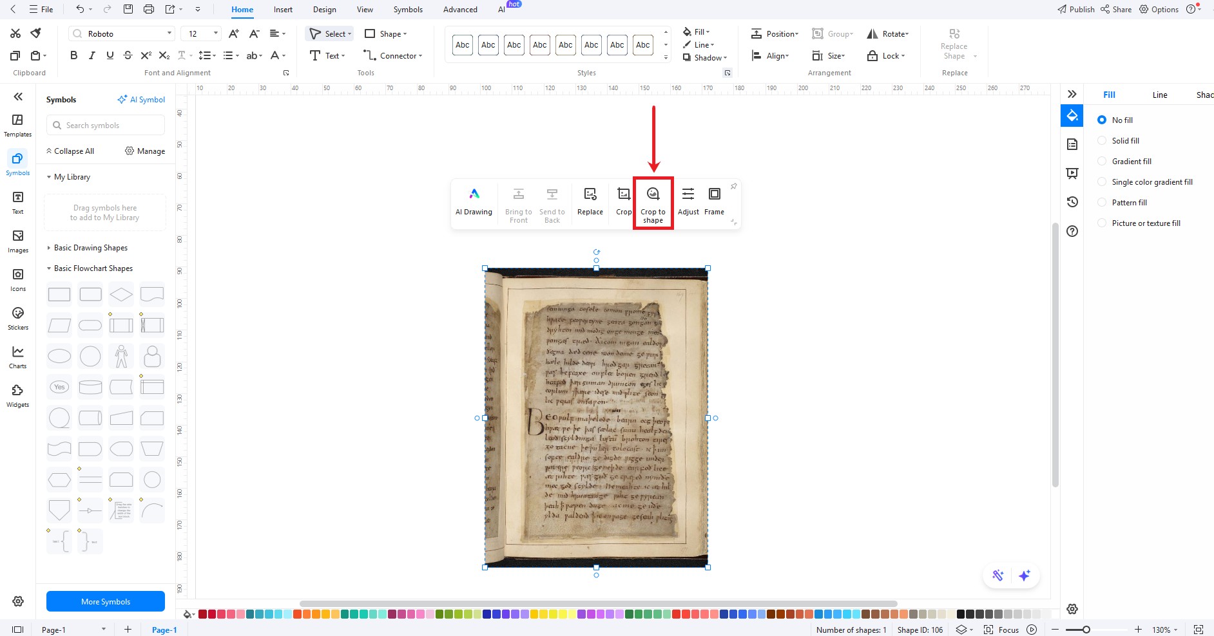1214x636 pixels.
Task: Add a new page with plus button
Action: click(128, 630)
